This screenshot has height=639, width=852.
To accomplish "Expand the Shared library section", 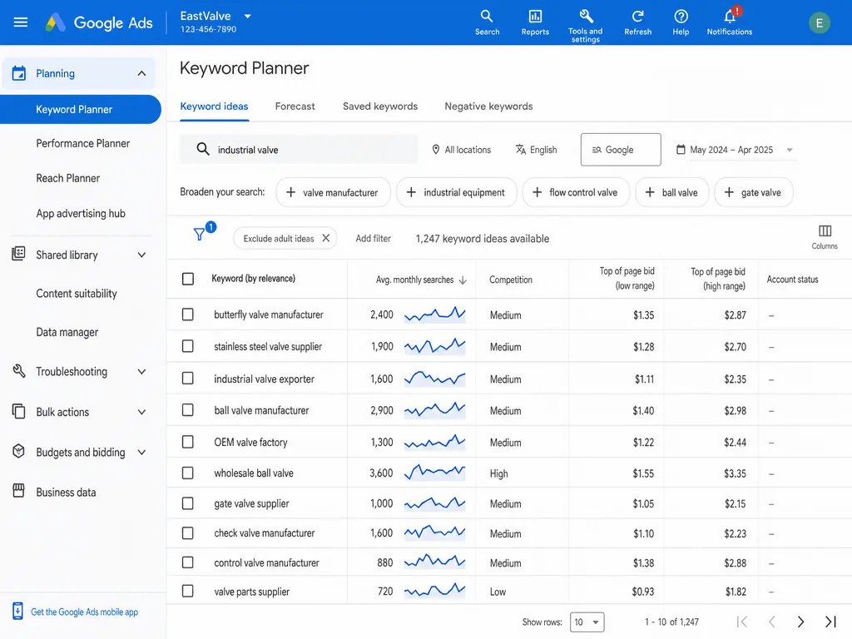I will pos(141,255).
